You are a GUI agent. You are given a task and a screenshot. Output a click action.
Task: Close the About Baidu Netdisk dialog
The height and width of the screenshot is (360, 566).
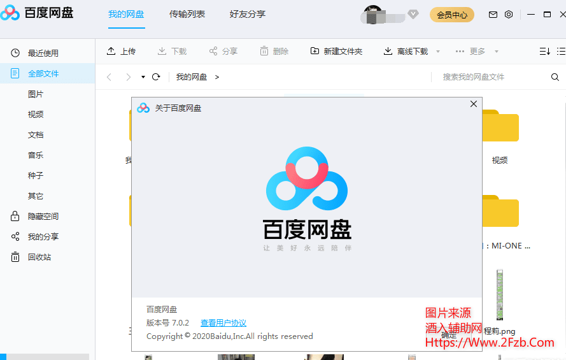point(473,104)
